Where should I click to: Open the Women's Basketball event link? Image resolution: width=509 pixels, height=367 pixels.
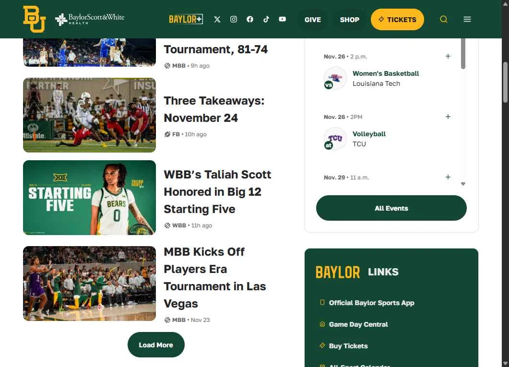[x=386, y=73]
